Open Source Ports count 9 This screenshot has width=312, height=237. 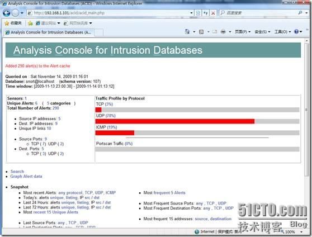point(45,139)
